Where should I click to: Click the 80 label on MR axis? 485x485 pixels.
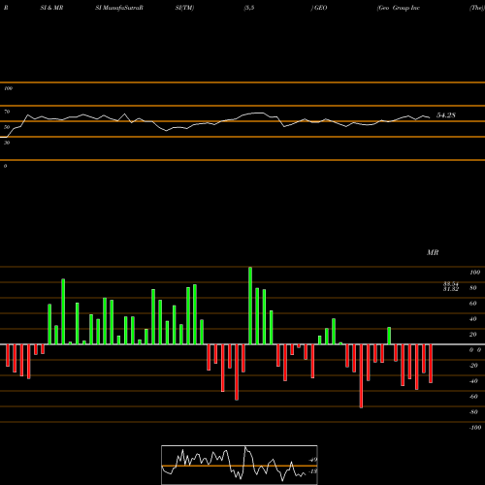pyautogui.click(x=473, y=288)
